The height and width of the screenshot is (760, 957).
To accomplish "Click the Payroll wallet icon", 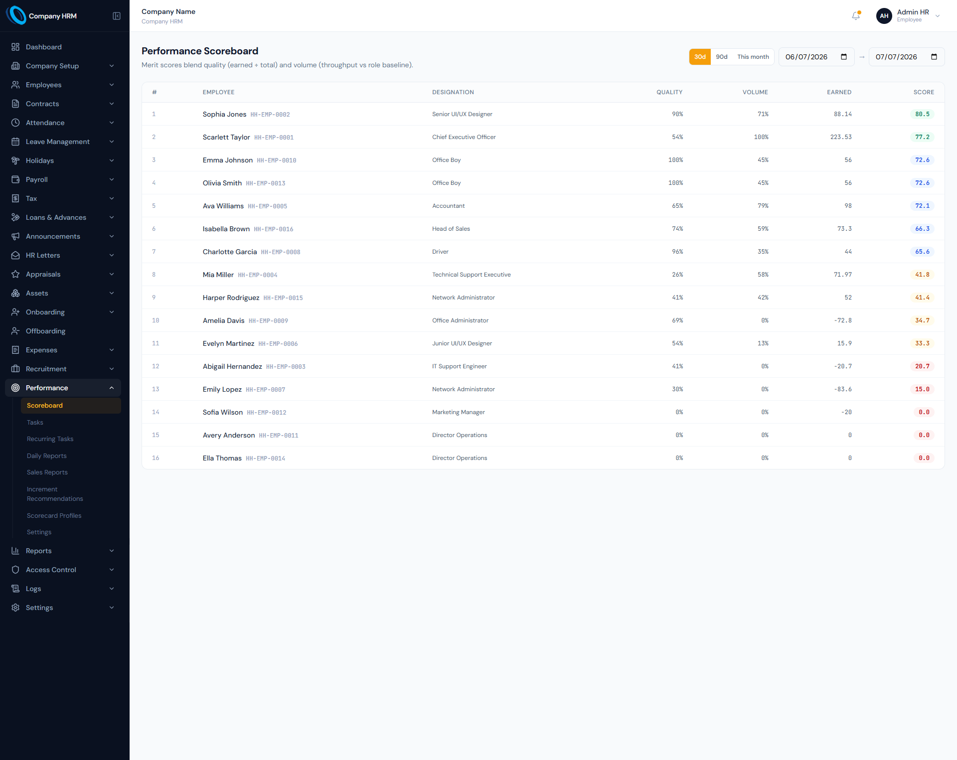I will click(x=15, y=179).
